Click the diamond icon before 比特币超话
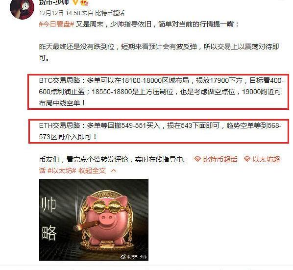 pos(197,159)
